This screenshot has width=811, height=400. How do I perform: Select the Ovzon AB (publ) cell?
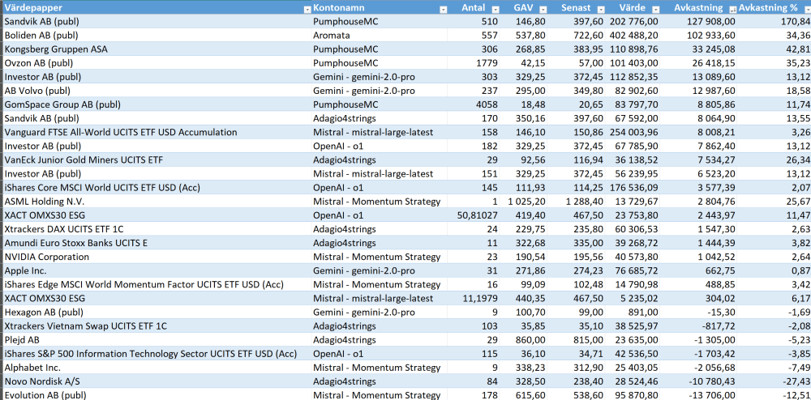tap(157, 63)
